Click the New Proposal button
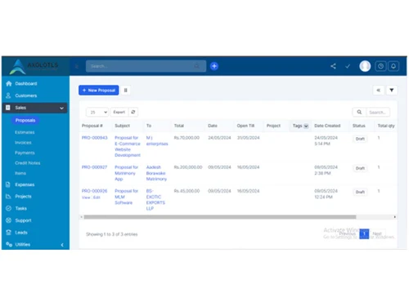 [99, 91]
